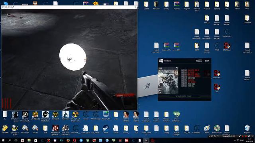The height and width of the screenshot is (143, 255).
Task: Open the Microsoft Store taskbar icon
Action: [35, 140]
